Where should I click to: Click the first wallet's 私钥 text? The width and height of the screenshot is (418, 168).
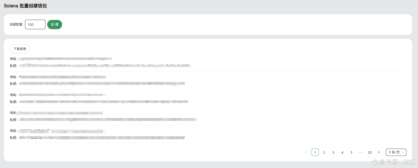pyautogui.click(x=105, y=66)
